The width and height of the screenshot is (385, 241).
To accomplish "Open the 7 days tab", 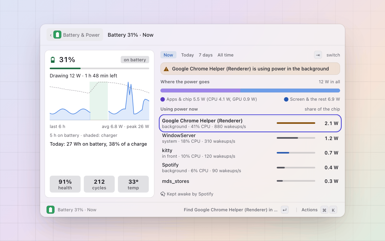I will tap(206, 55).
